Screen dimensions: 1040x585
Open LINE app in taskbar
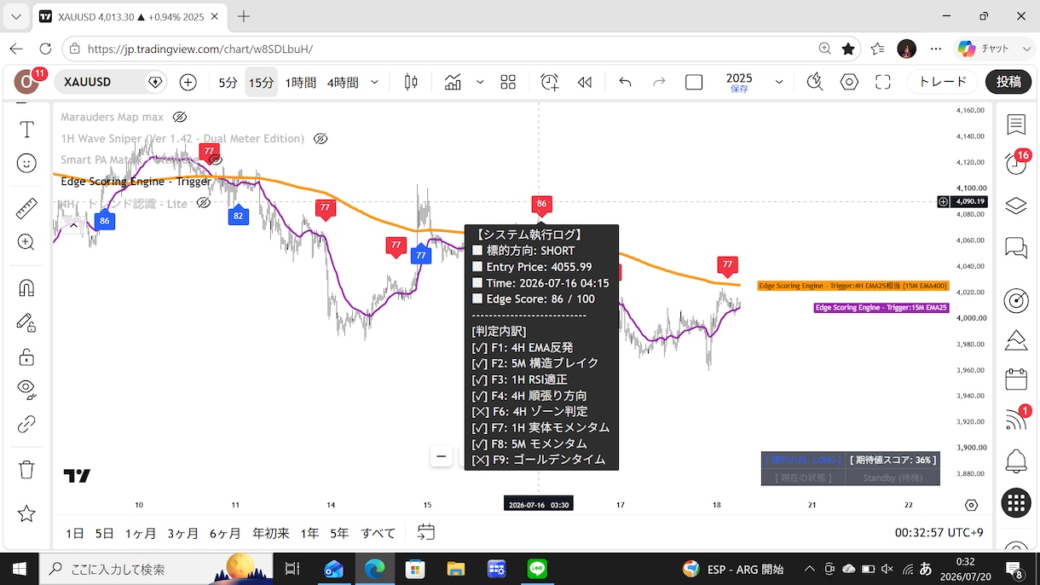[x=537, y=569]
